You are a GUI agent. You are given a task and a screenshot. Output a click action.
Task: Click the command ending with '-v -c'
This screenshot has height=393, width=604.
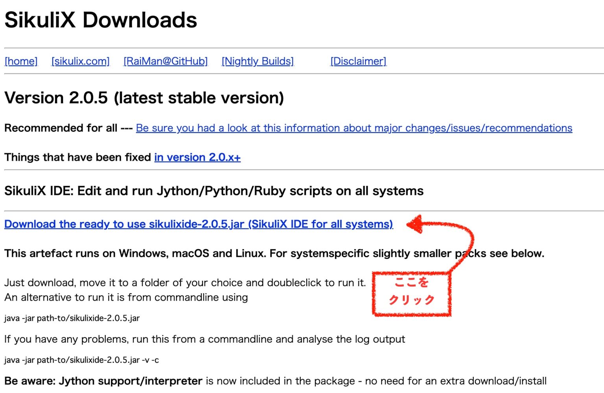81,360
